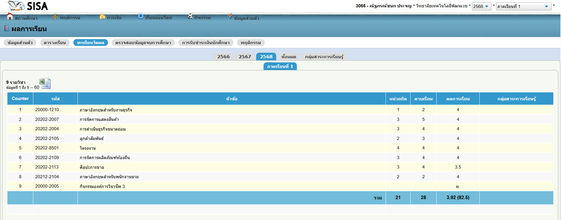561x220 pixels.
Task: Expand the ภาคเรียนที่ 1 semester dropdown
Action: pos(523,6)
